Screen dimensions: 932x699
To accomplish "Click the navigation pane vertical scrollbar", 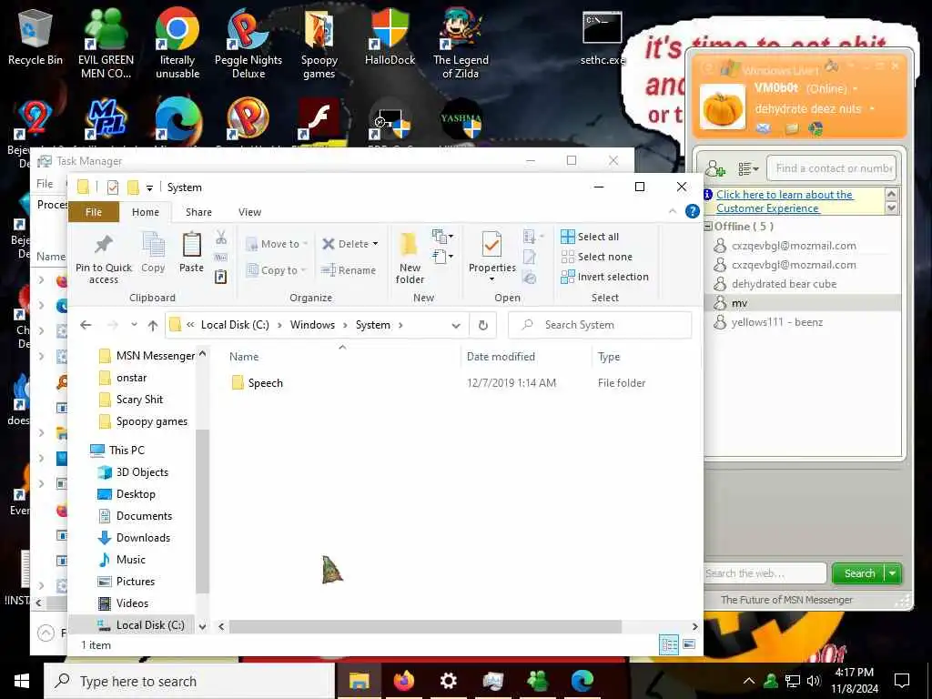I will tap(202, 512).
